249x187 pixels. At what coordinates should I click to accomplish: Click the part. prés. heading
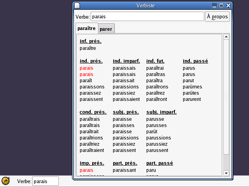125,163
